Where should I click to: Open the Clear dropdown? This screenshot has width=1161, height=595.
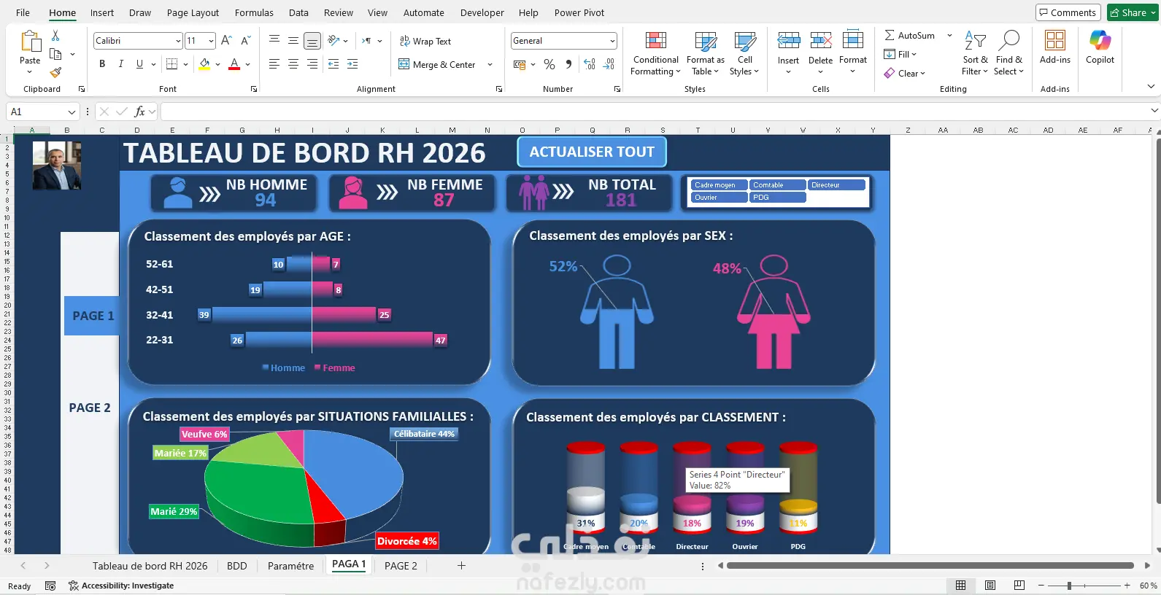(x=905, y=73)
